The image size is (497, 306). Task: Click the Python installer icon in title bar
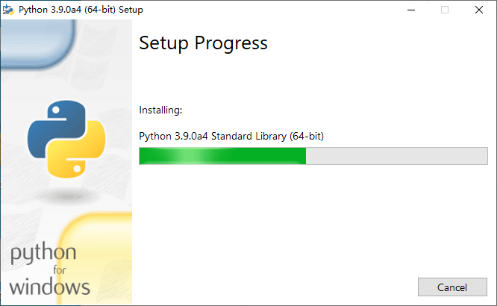coord(8,10)
